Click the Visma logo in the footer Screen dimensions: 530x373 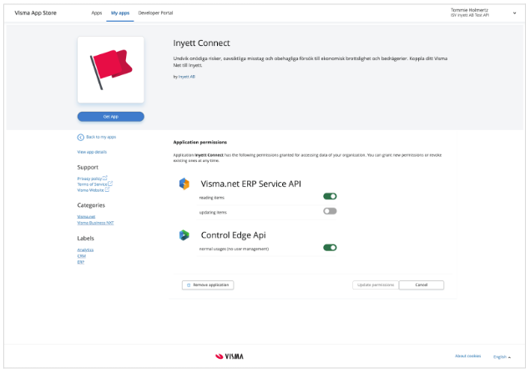pos(230,356)
